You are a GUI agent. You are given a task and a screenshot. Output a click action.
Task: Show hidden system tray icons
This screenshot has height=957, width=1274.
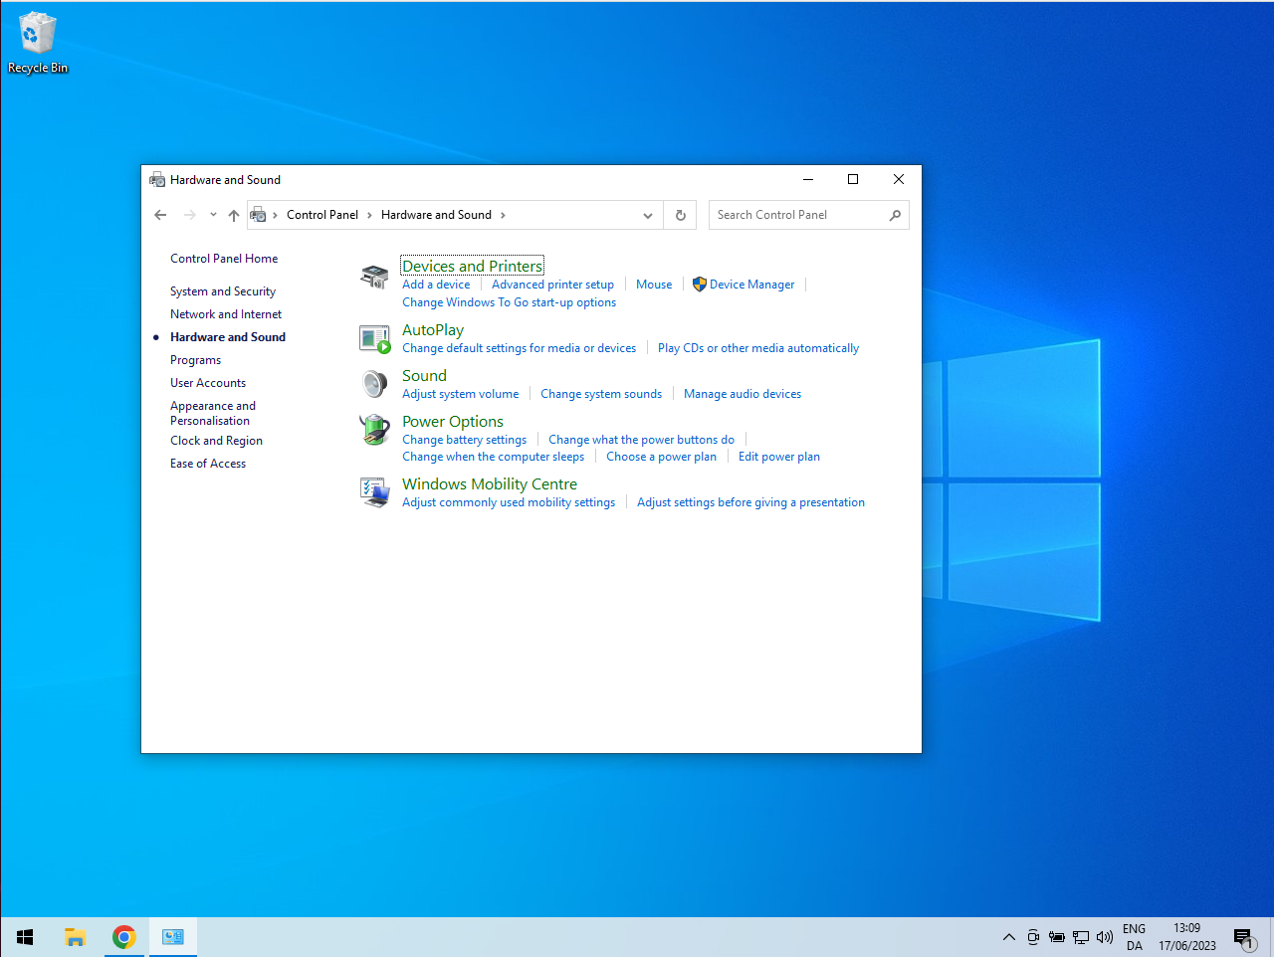(1008, 937)
